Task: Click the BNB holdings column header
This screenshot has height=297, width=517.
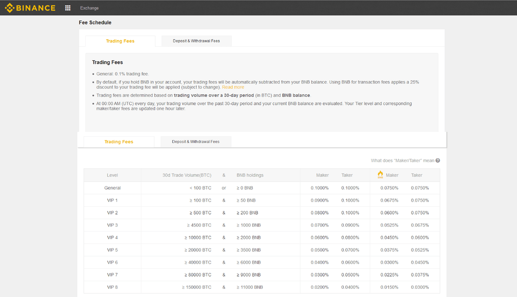Action: [250, 175]
